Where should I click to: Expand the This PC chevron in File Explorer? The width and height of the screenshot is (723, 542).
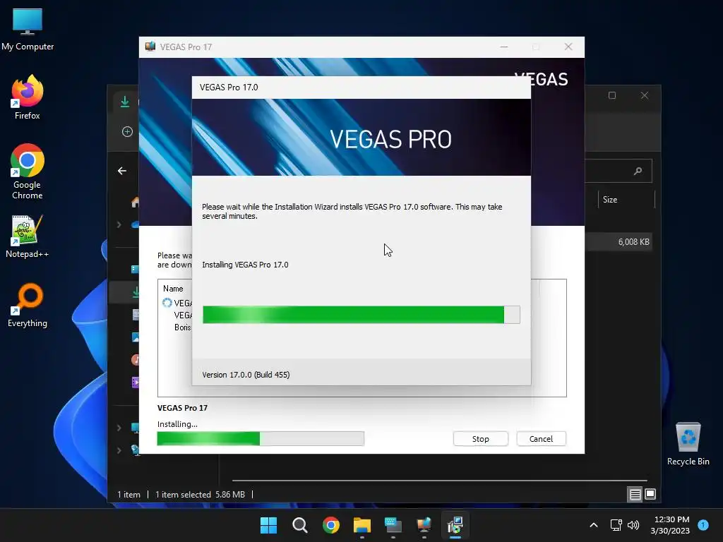click(119, 428)
